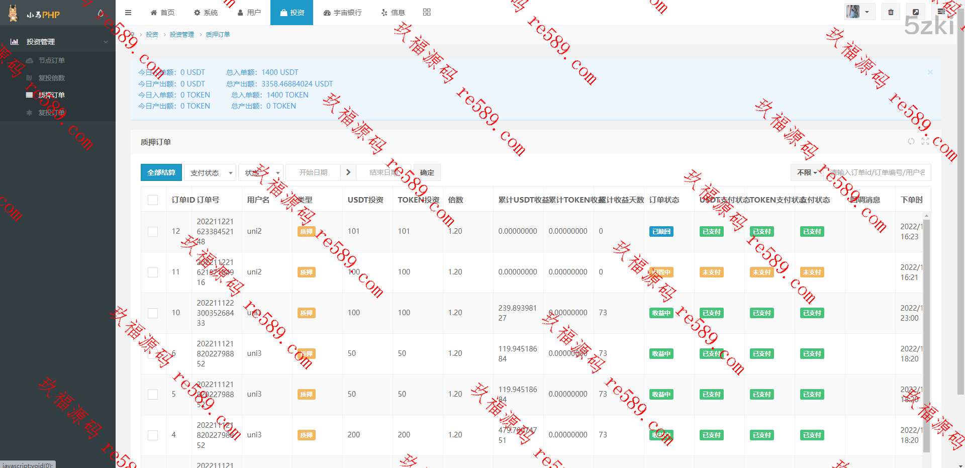Screen dimensions: 965x468
Task: Tick the checkbox for order ID 10
Action: click(153, 313)
